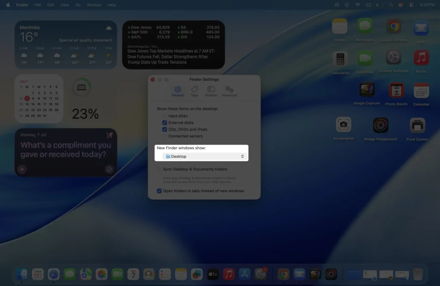Switch to the Sidebar tab in Finder Settings
Viewport: 440px width, 286px height.
211,91
